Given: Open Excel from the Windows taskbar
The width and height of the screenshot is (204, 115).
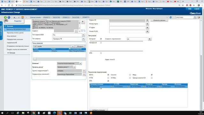Looking at the screenshot, I should tap(70, 113).
